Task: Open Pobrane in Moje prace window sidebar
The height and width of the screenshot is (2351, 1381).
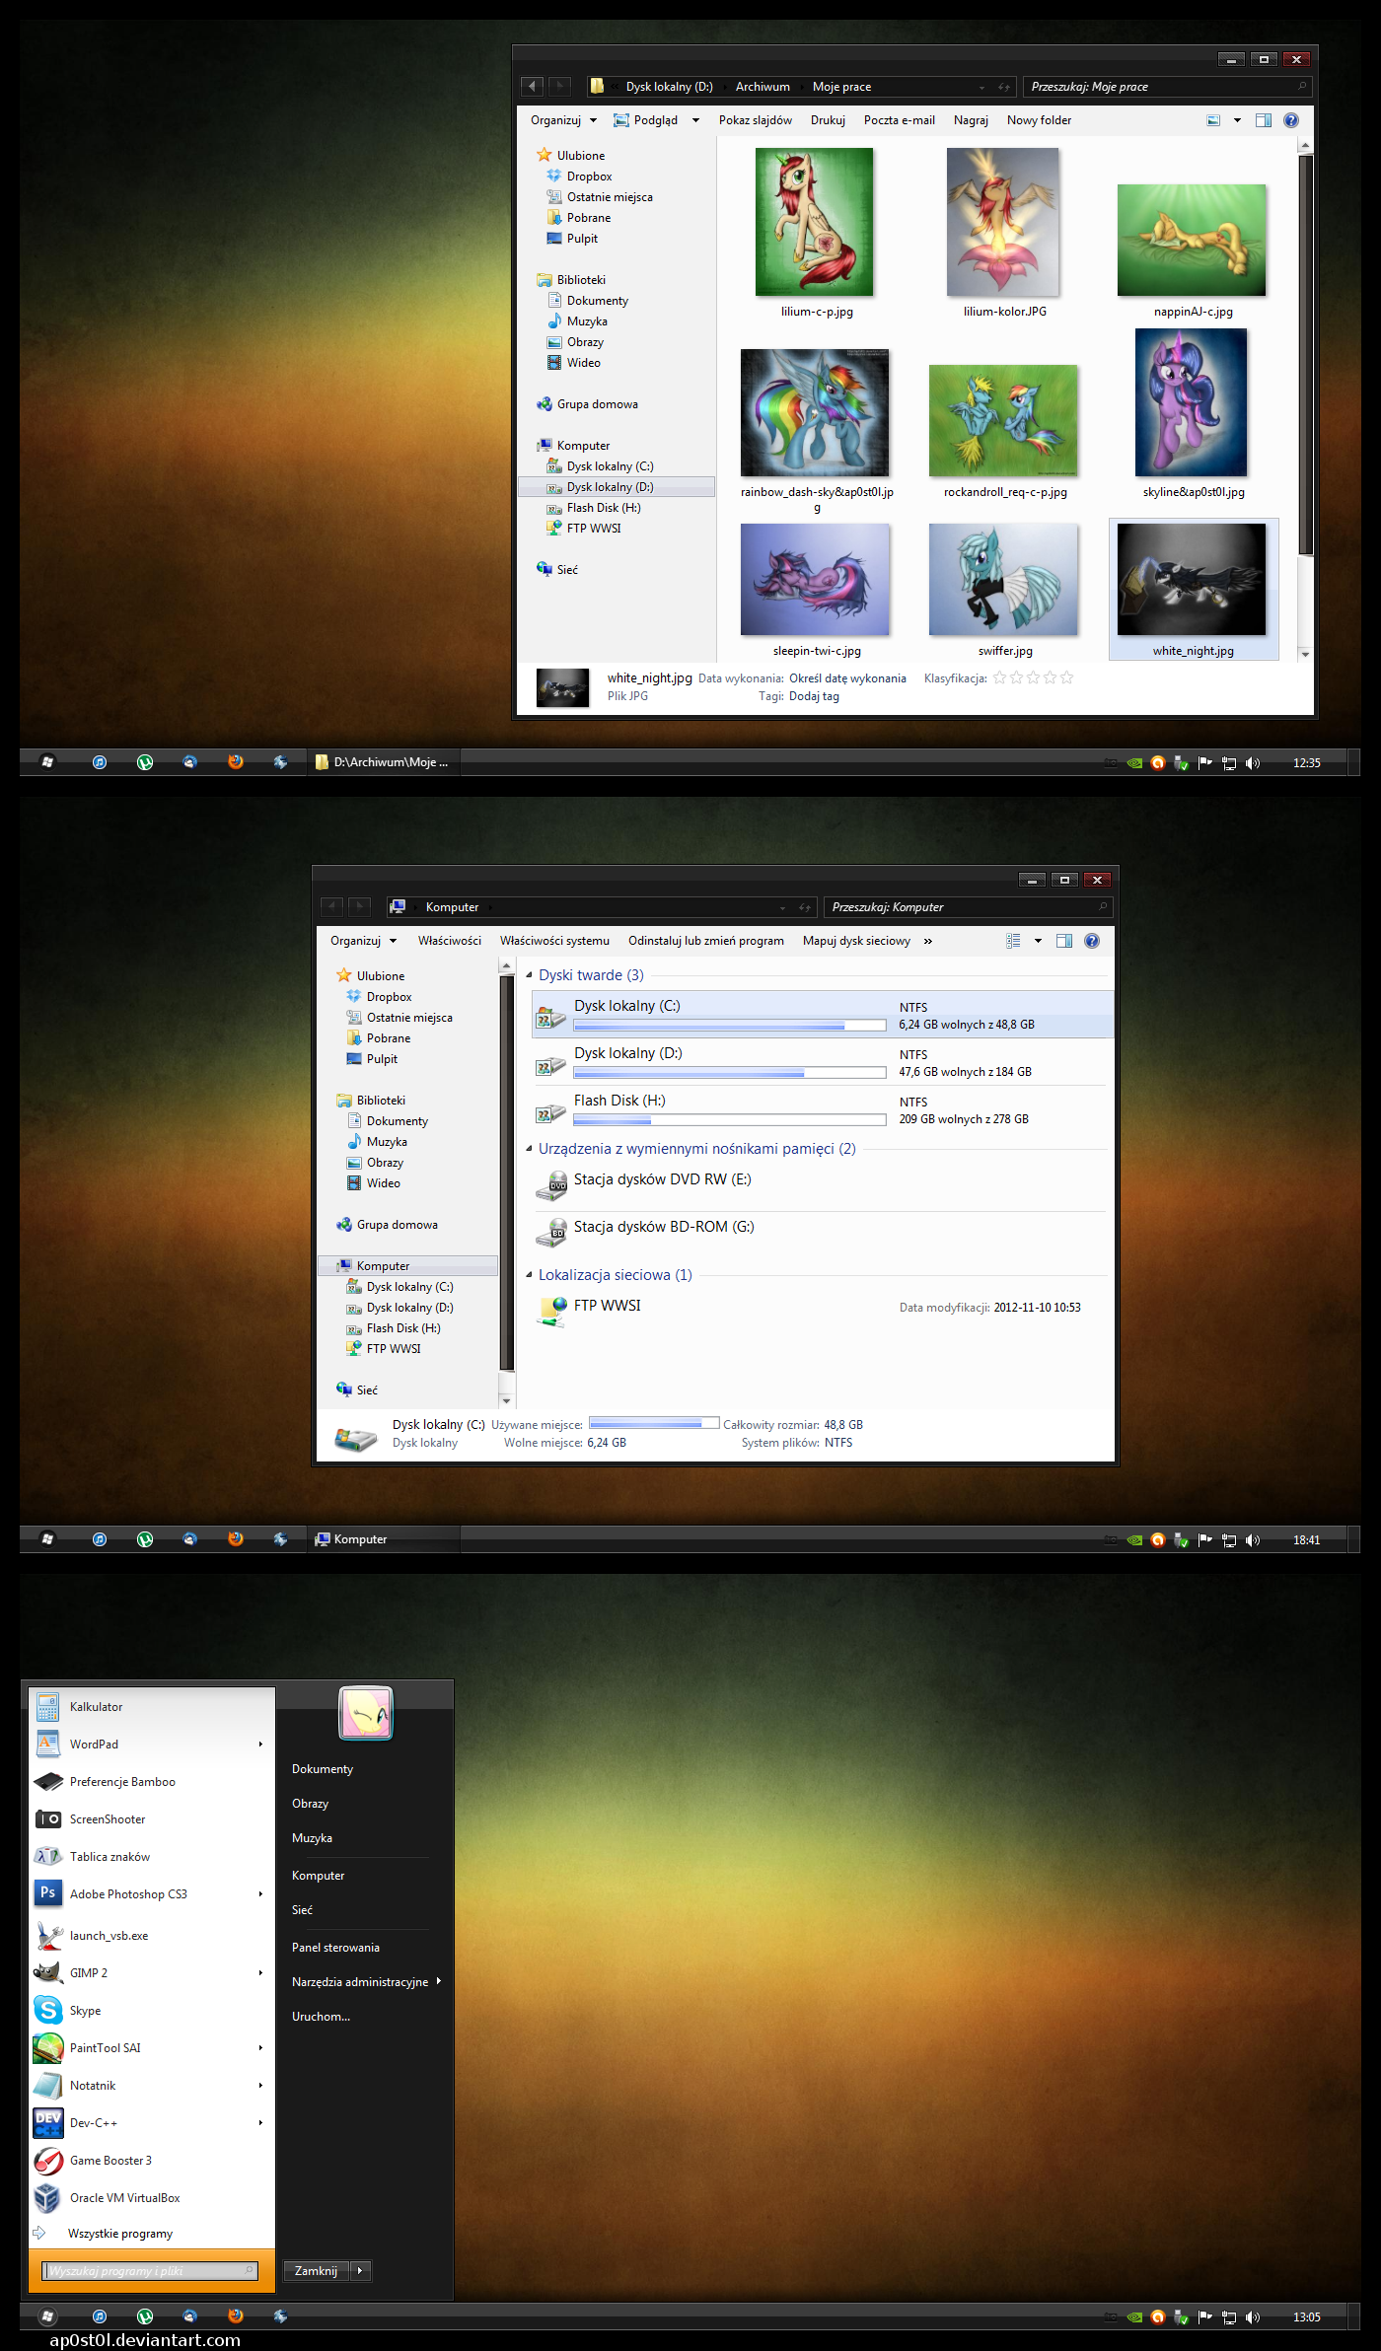Action: pos(588,218)
